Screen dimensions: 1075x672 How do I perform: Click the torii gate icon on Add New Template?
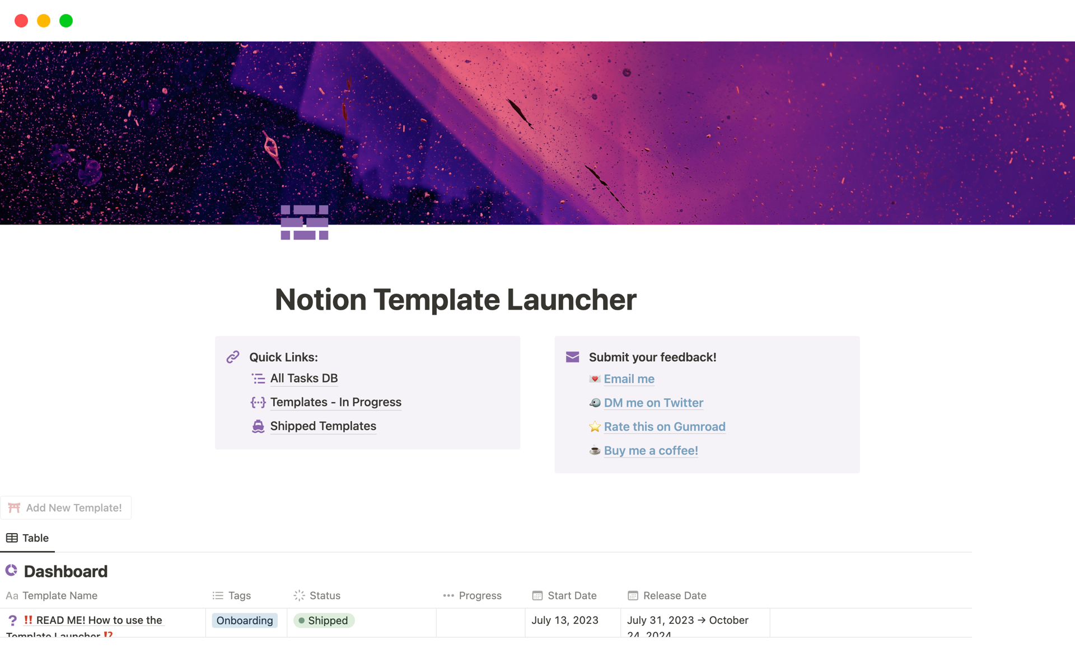point(15,508)
